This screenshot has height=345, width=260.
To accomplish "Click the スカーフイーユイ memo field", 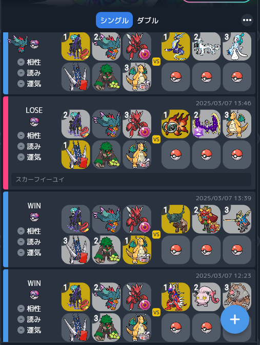I will pyautogui.click(x=131, y=180).
